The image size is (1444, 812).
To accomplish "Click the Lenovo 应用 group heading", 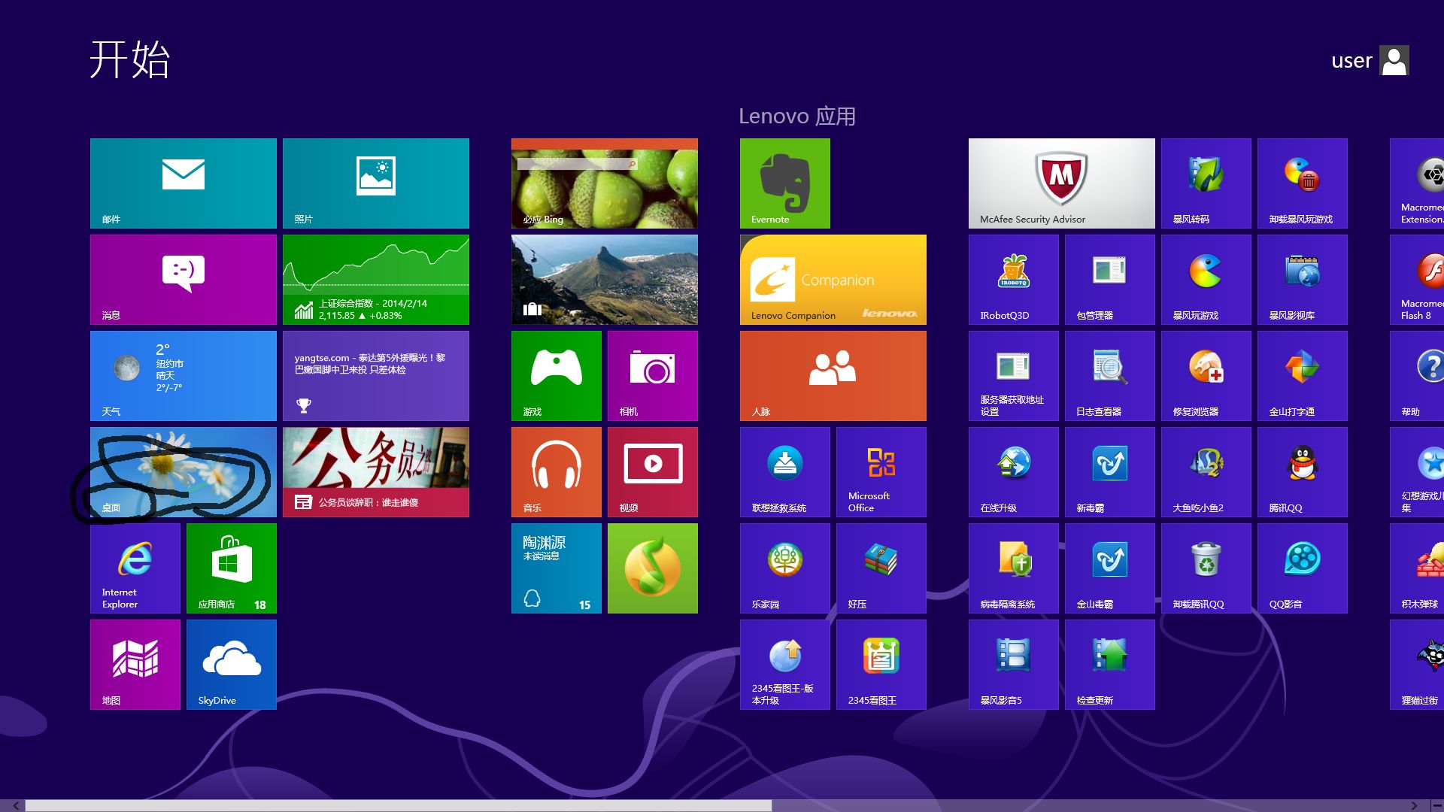I will [x=796, y=117].
